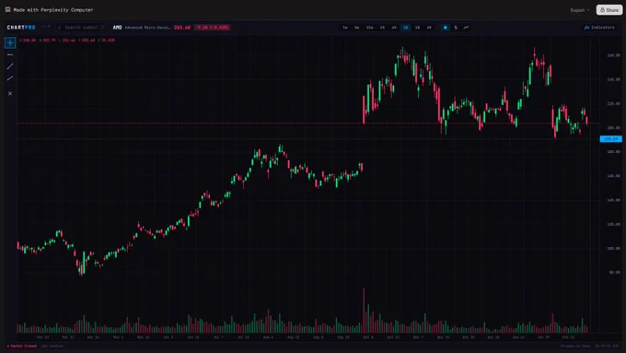The width and height of the screenshot is (626, 353).
Task: Select the 4H timeframe
Action: [394, 28]
